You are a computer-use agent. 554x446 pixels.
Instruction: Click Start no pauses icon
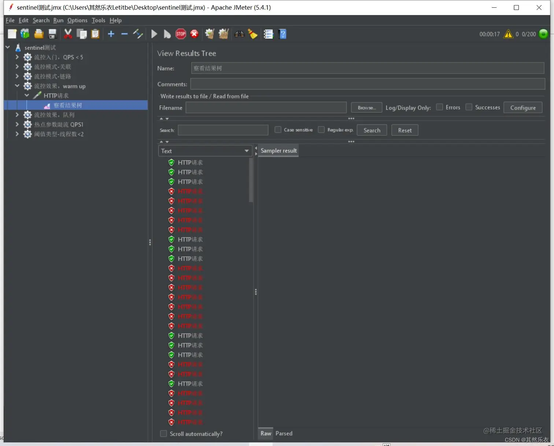point(167,34)
